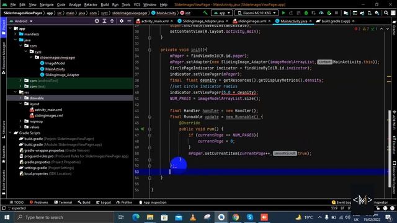Click the run gutter icon beside run() method
397x223 pixels.
click(x=142, y=129)
